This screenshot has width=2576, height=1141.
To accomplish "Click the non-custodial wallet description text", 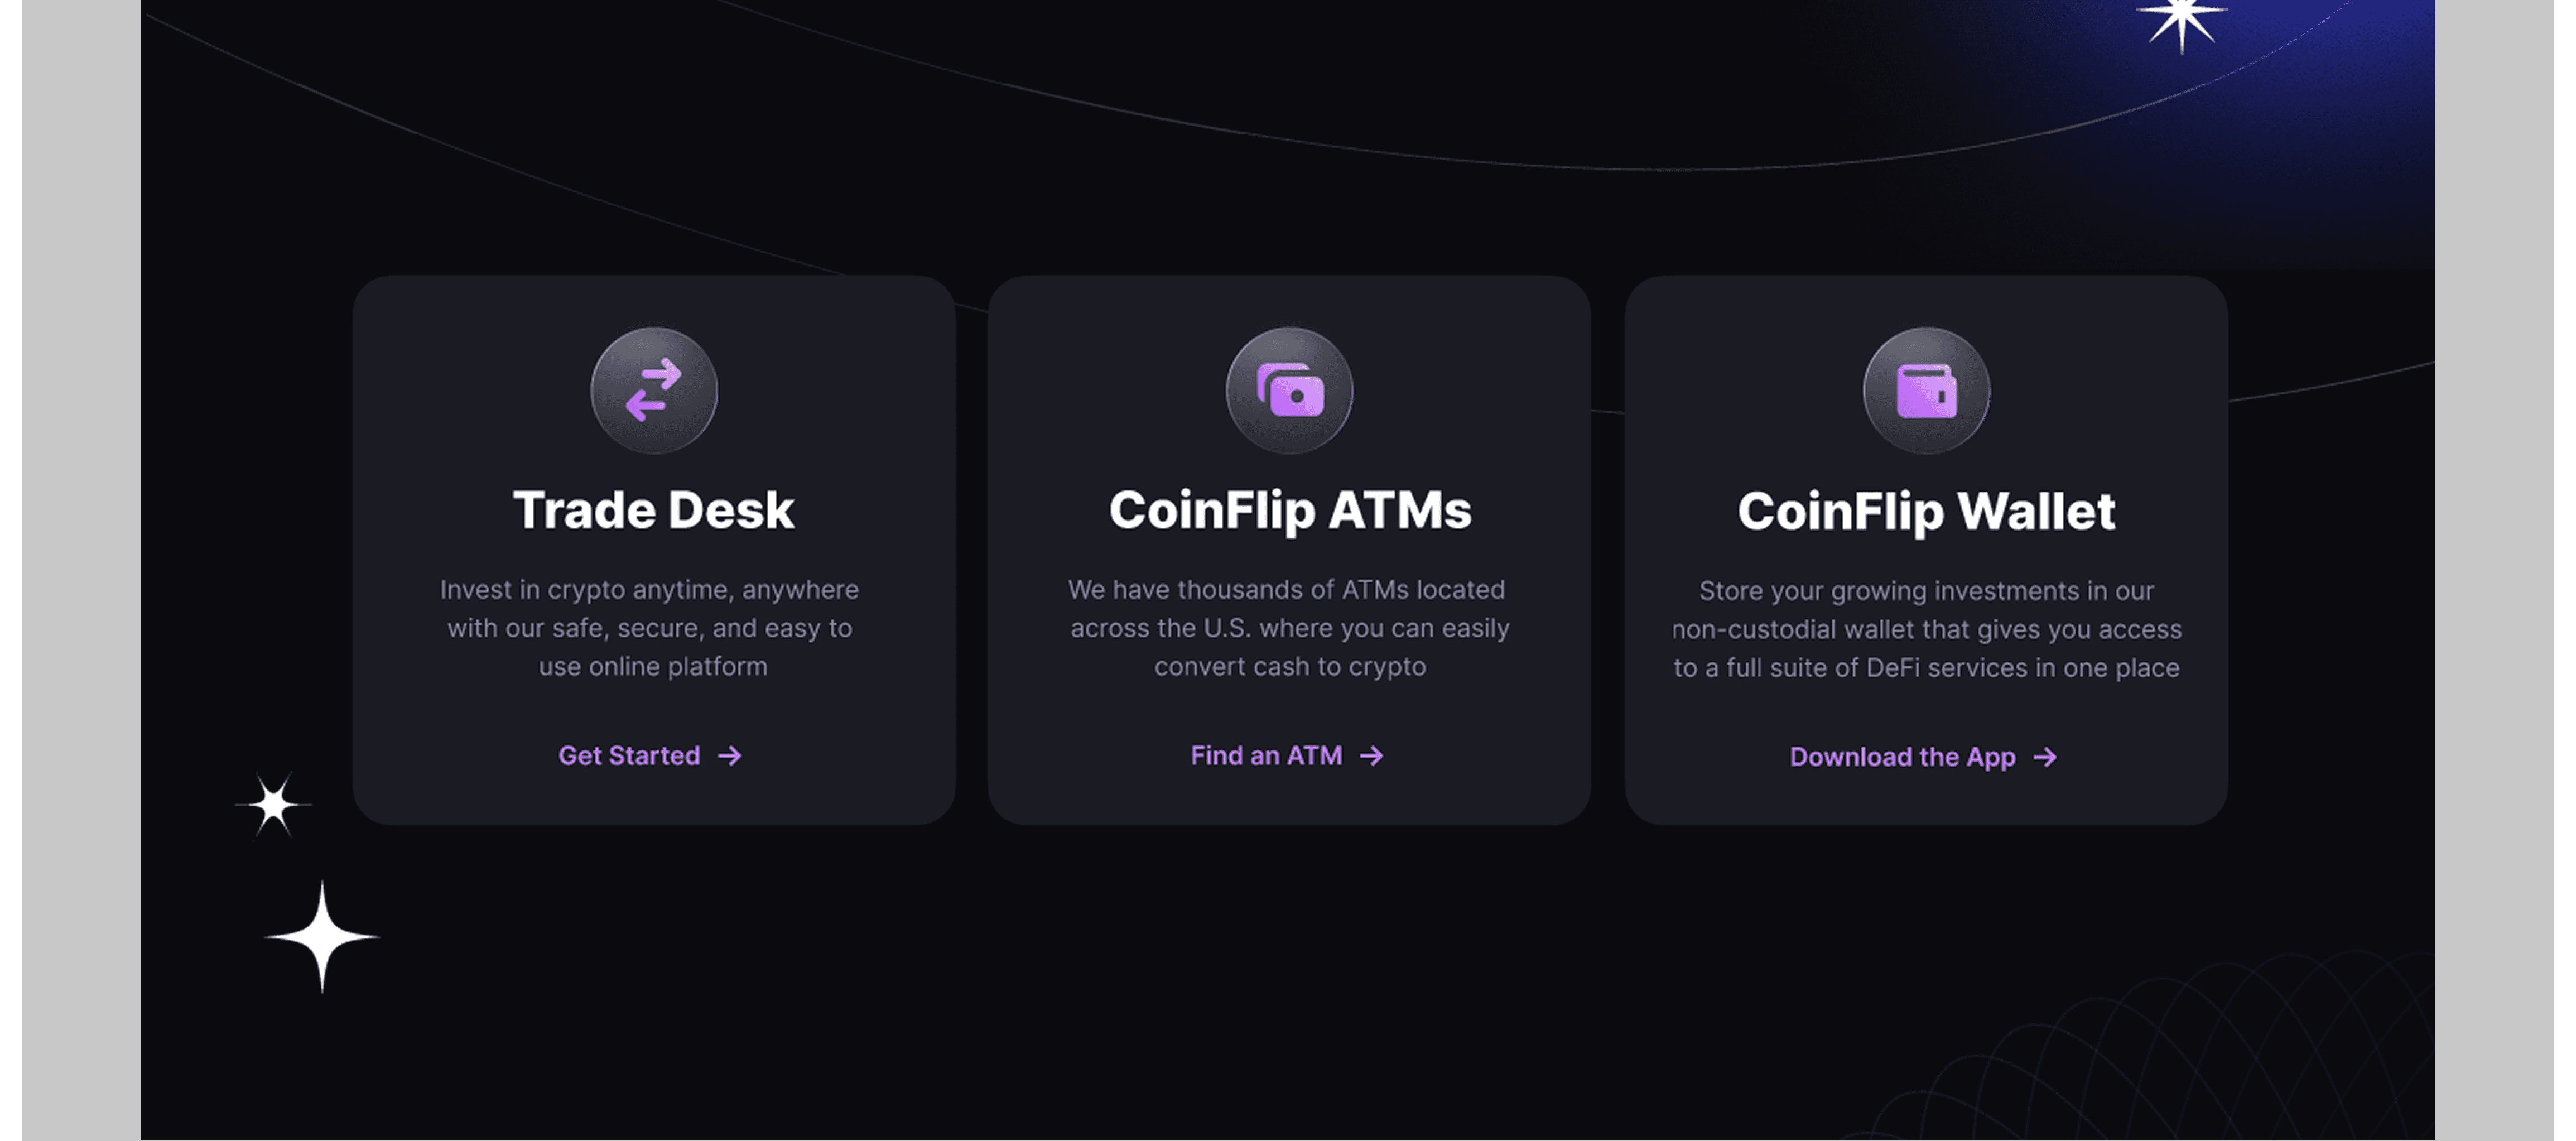I will pyautogui.click(x=1927, y=629).
